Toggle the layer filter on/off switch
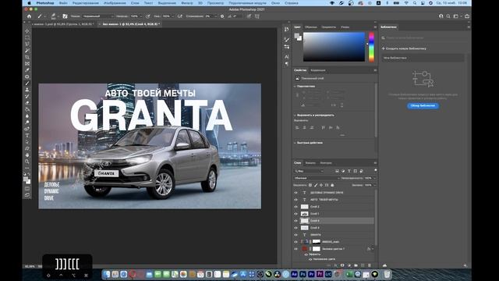Image resolution: width=499 pixels, height=281 pixels. tap(376, 170)
